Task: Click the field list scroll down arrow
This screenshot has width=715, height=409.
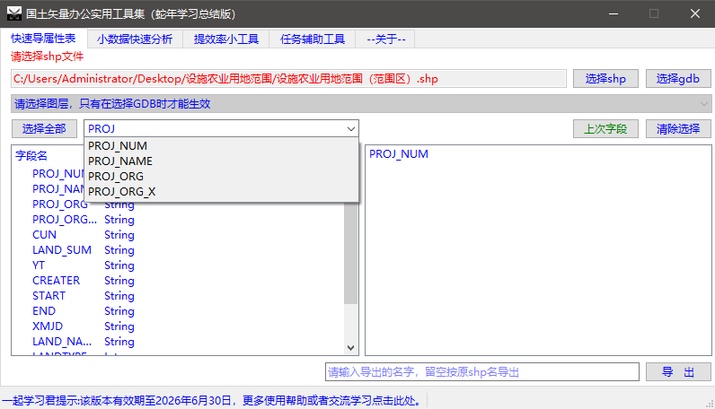Action: [x=351, y=348]
